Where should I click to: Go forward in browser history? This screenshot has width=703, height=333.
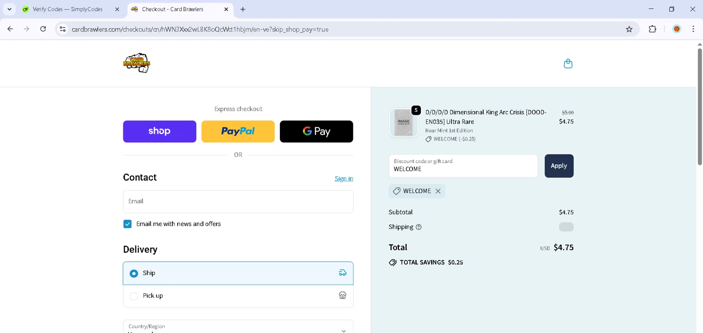pos(27,29)
